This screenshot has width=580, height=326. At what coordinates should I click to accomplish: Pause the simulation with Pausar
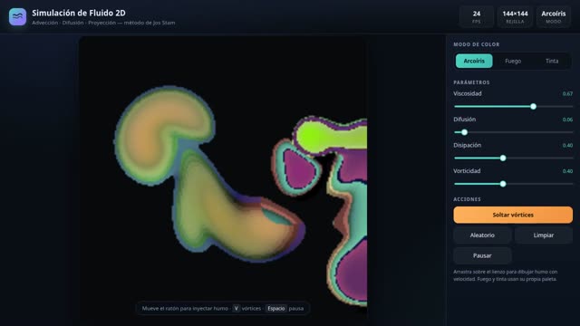(x=482, y=255)
